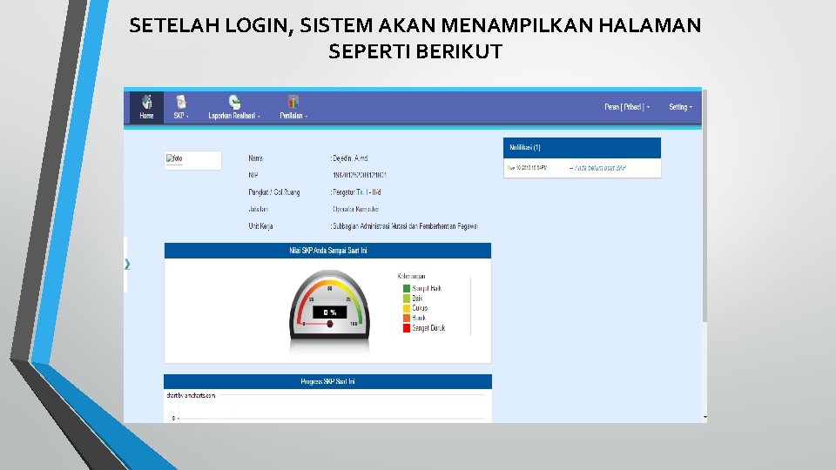
Task: Click the Nilai SKP Anda Sampai Saat Ini header
Action: tap(327, 251)
